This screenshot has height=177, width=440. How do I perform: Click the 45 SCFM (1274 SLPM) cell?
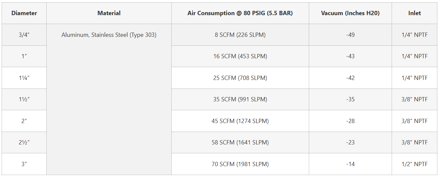[x=240, y=121]
